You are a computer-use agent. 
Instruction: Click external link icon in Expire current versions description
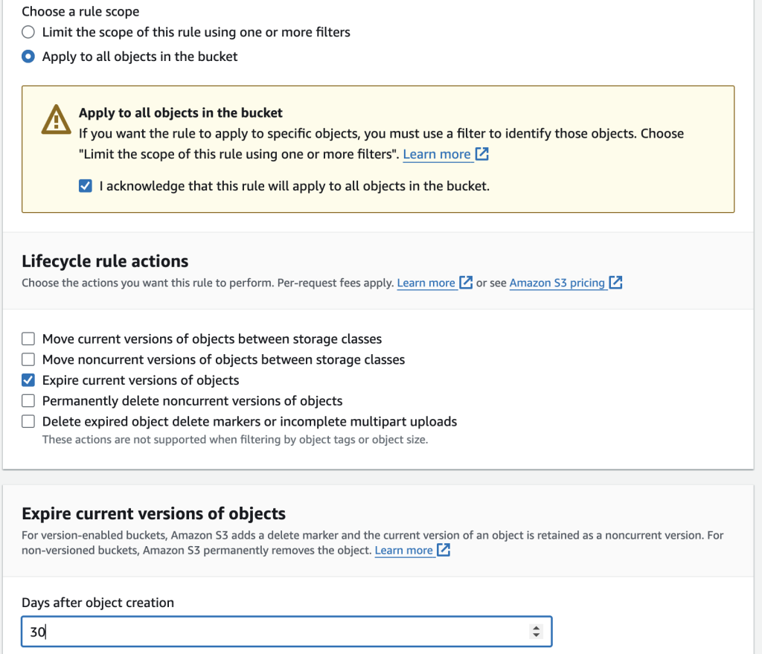[x=444, y=550]
